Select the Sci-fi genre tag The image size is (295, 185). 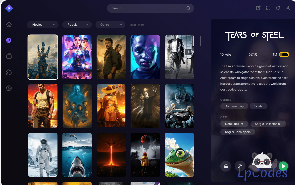(x=258, y=106)
